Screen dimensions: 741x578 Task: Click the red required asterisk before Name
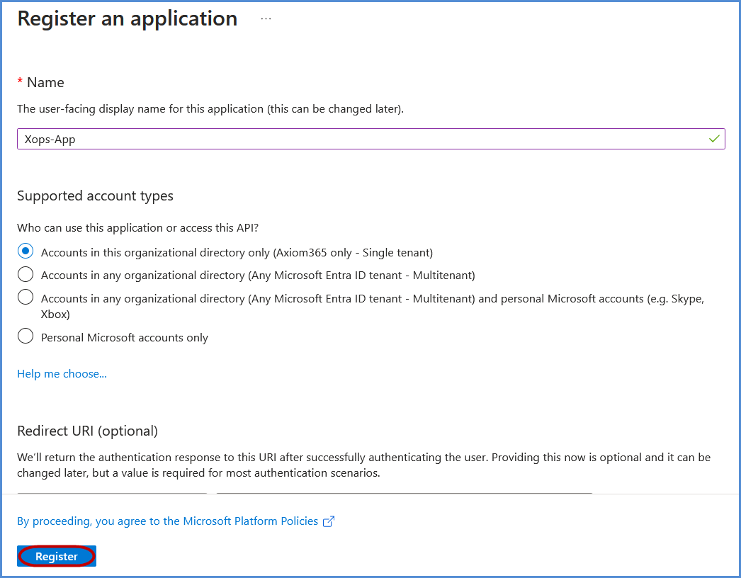(x=20, y=82)
